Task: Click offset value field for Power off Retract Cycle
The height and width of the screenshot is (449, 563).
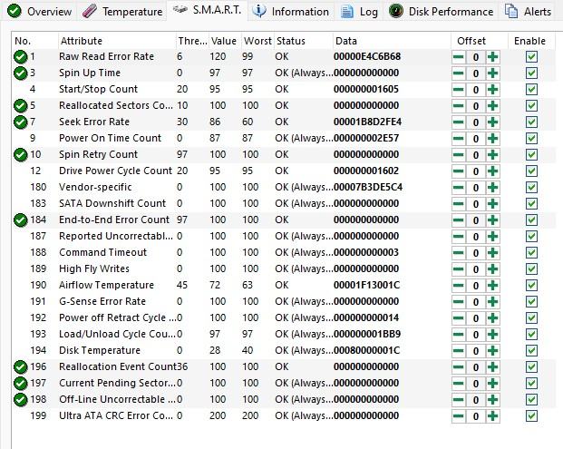Action: click(476, 318)
